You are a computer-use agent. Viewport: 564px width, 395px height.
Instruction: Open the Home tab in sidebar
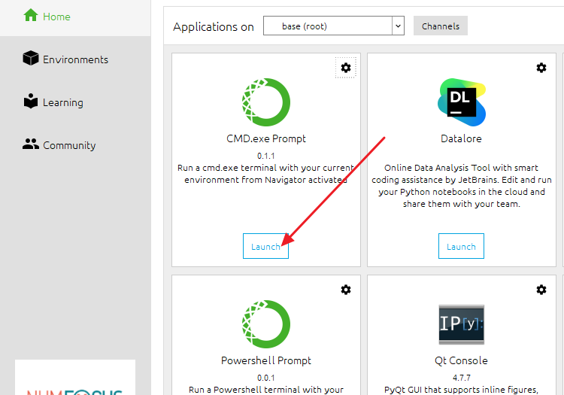click(x=75, y=17)
